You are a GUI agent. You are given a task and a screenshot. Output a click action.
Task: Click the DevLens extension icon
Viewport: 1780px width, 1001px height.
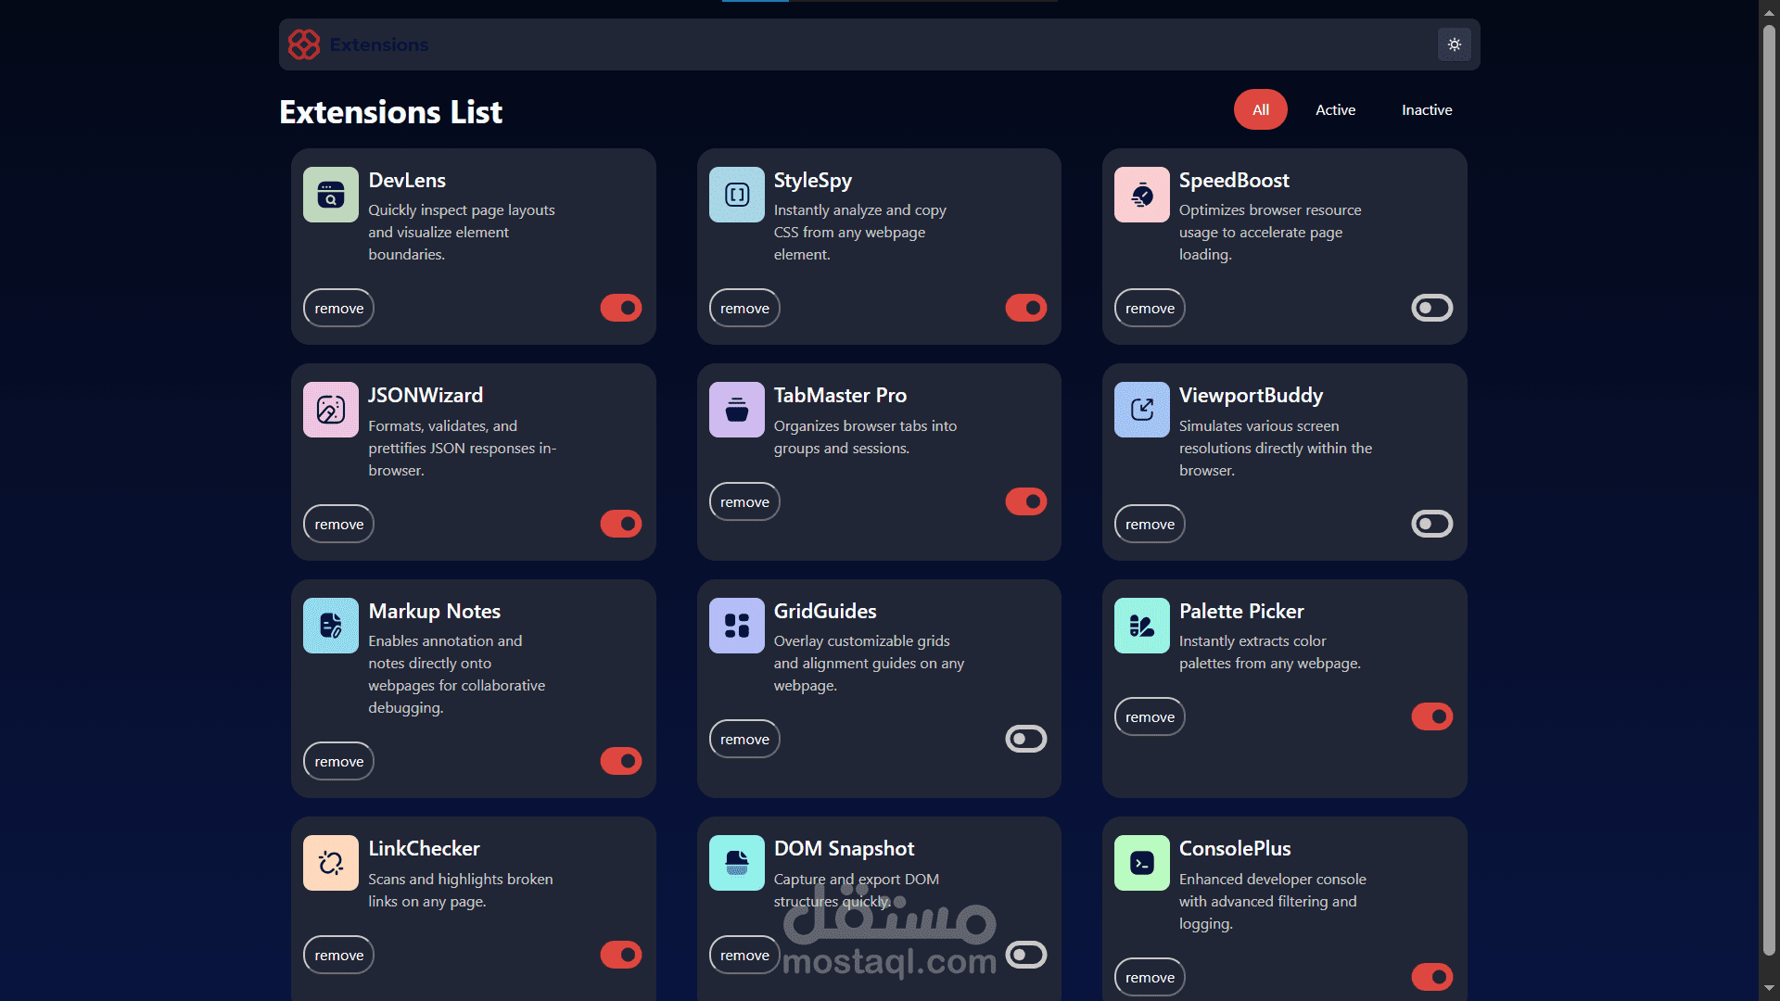coord(330,195)
